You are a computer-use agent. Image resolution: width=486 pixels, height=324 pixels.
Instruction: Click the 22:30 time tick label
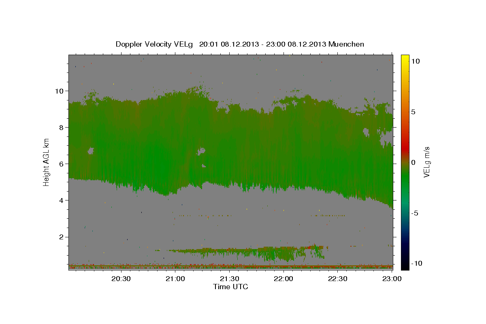(x=337, y=279)
